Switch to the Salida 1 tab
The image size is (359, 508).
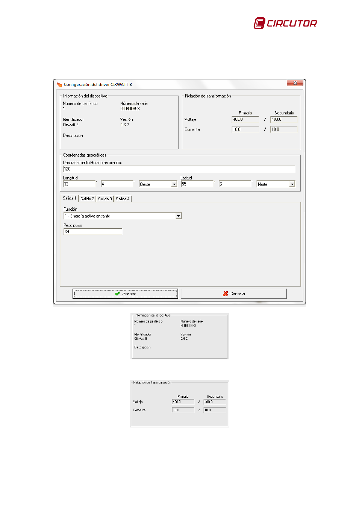[x=70, y=198]
